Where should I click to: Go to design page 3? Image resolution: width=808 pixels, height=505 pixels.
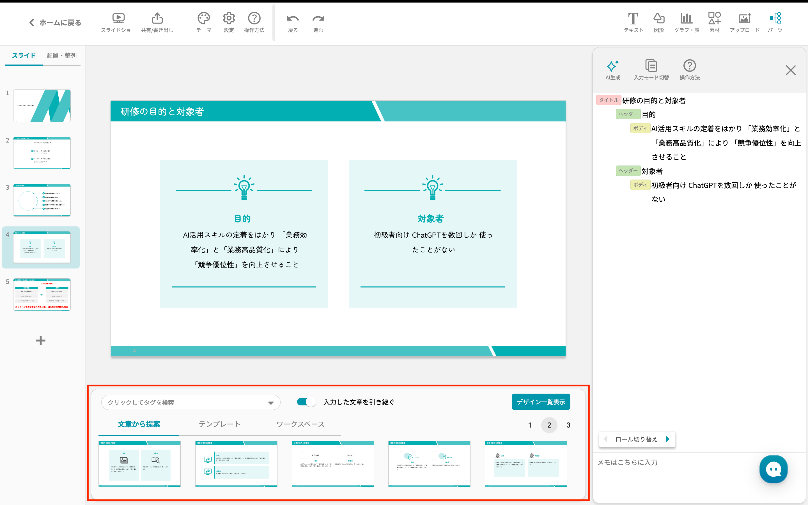click(x=568, y=425)
